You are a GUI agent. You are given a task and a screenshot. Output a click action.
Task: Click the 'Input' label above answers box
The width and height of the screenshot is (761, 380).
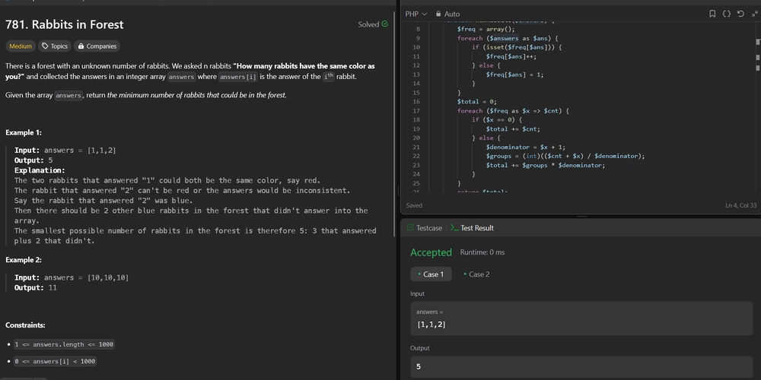417,293
